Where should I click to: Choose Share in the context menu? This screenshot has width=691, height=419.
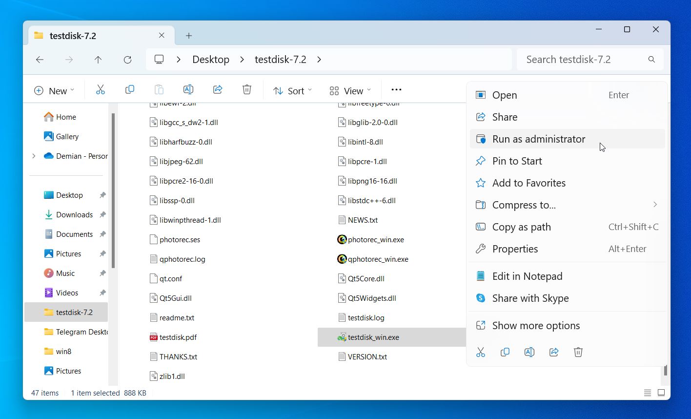568,117
